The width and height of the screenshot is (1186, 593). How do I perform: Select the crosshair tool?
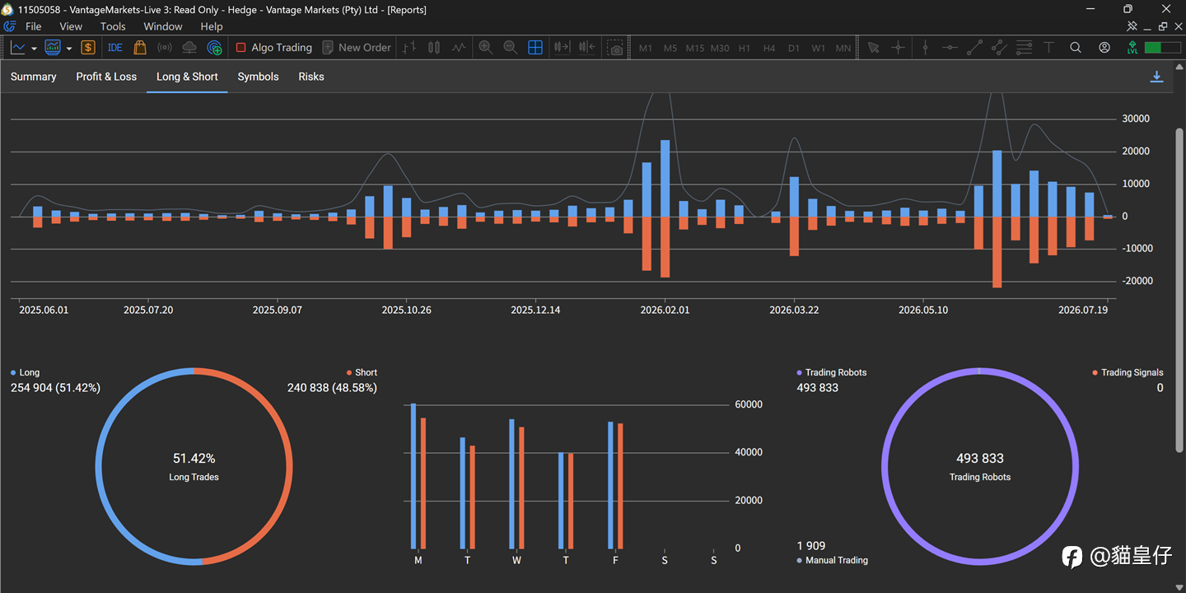[899, 48]
